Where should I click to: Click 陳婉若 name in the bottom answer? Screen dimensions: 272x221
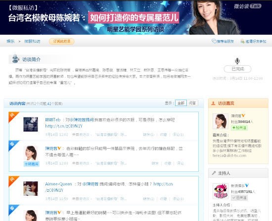click(51, 213)
